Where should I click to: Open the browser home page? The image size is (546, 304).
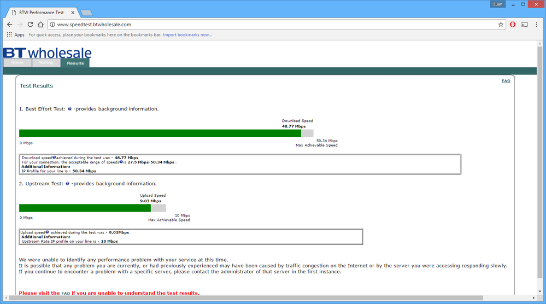click(41, 25)
